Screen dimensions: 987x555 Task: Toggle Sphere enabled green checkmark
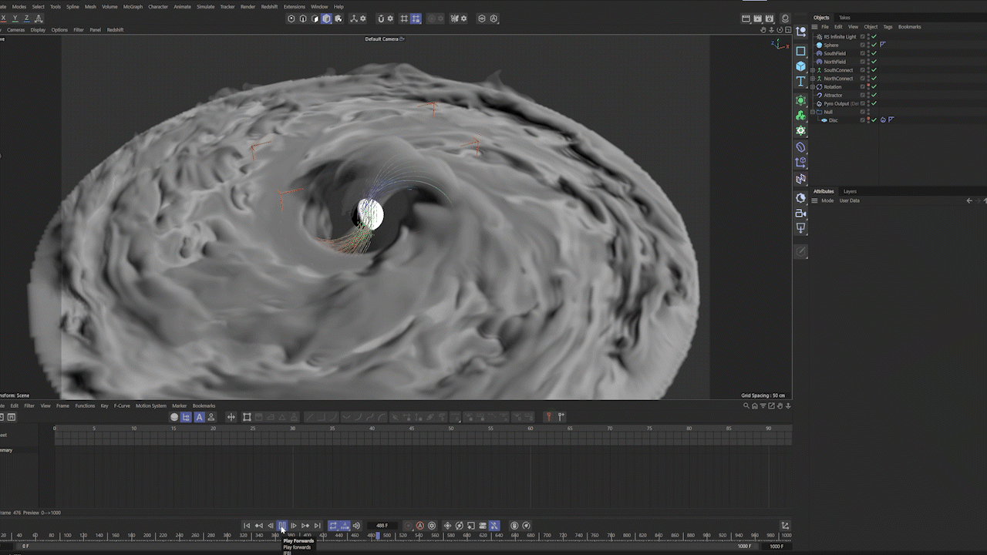coord(874,45)
